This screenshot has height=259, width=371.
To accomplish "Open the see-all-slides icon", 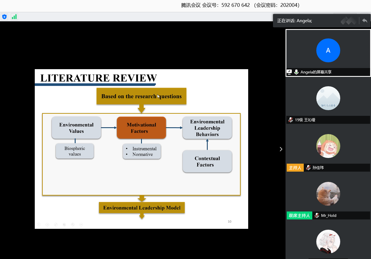I will (x=64, y=225).
